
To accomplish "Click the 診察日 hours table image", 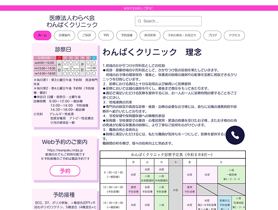I will pyautogui.click(x=65, y=66).
